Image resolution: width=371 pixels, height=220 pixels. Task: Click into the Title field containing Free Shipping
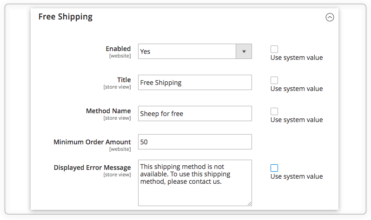point(195,83)
